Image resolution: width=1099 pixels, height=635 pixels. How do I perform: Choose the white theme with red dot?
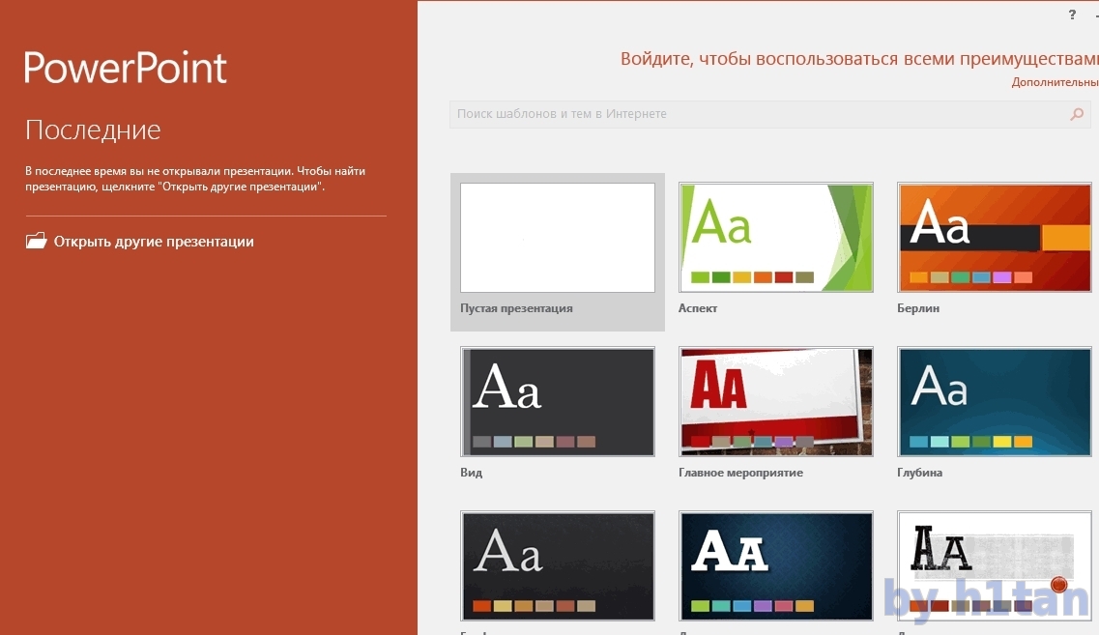tap(995, 566)
